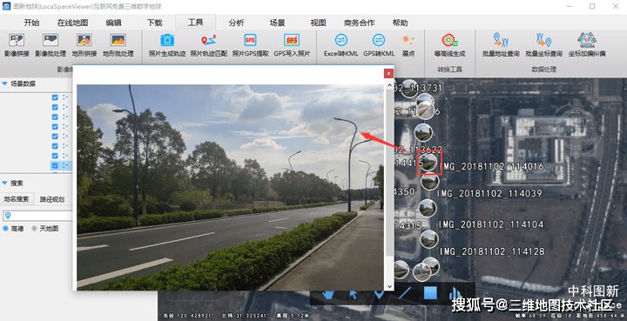Click the place name search input field
The width and height of the screenshot is (627, 321).
click(38, 216)
